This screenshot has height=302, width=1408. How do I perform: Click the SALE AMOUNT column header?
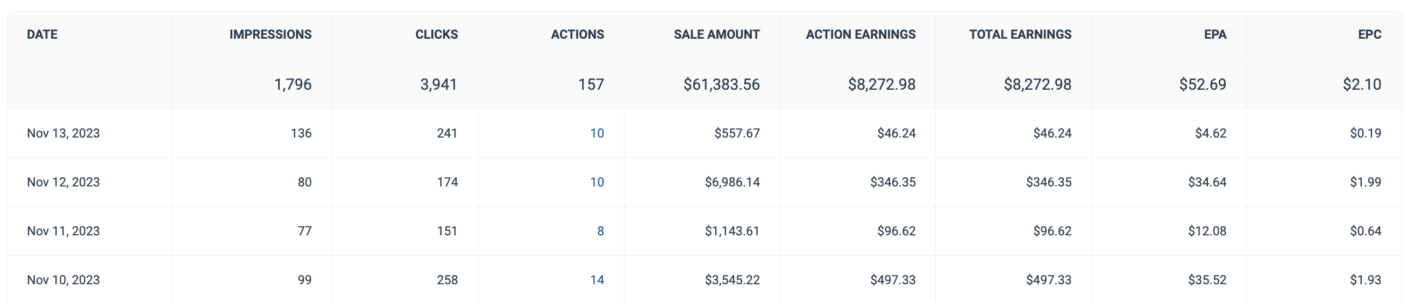[716, 34]
